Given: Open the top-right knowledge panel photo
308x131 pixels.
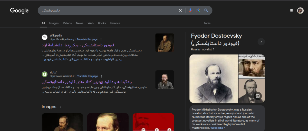Looking at the screenshot, I should (252, 66).
